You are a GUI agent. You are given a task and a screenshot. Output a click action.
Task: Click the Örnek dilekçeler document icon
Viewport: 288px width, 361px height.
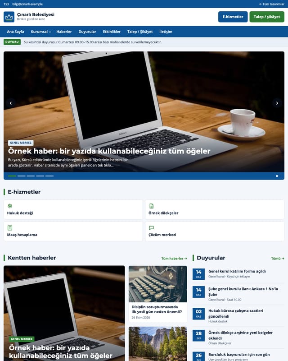pyautogui.click(x=151, y=206)
